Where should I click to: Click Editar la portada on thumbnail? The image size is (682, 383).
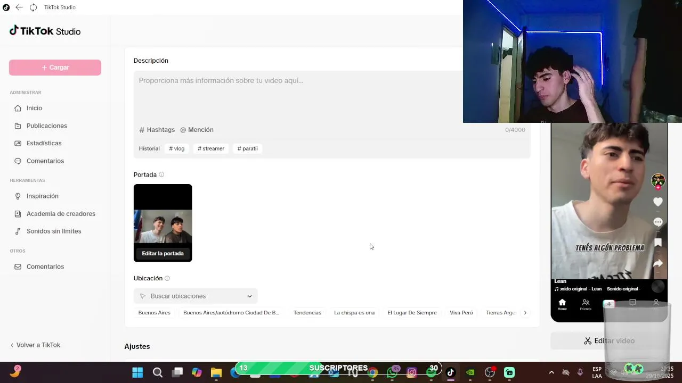[163, 253]
